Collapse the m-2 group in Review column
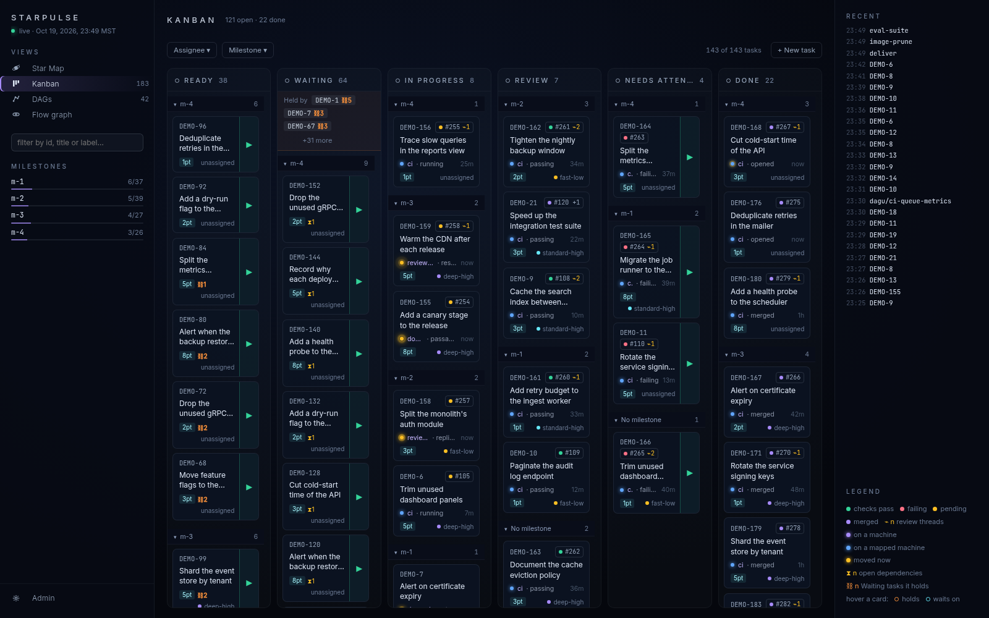Viewport: 989px width, 618px height. pos(546,104)
